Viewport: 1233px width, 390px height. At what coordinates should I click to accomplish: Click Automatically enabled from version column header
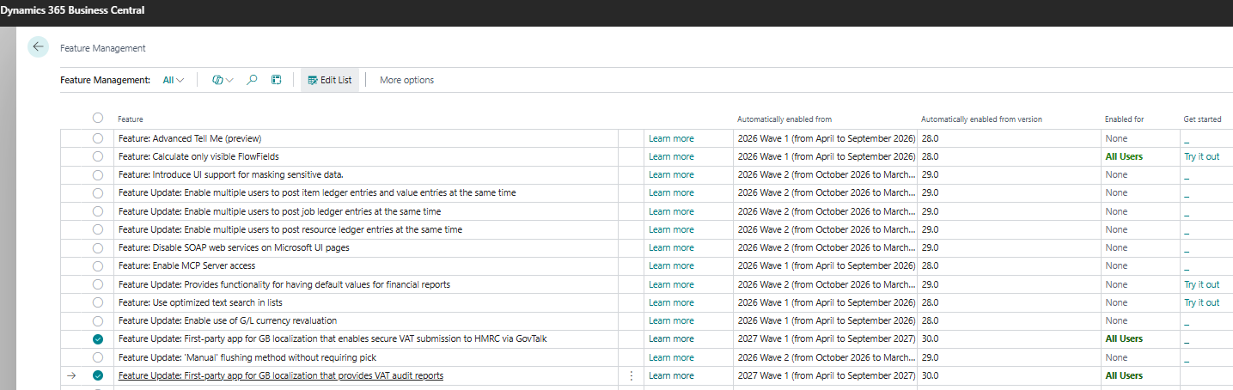click(x=981, y=119)
